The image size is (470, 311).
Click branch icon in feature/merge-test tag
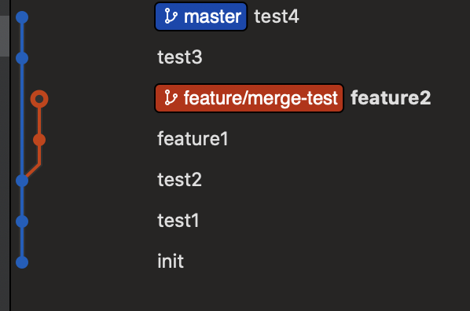click(171, 97)
